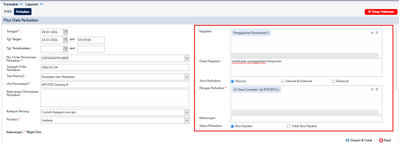Click the empty Jam field for Terselesaikan
This screenshot has width=399, height=144.
[91, 49]
